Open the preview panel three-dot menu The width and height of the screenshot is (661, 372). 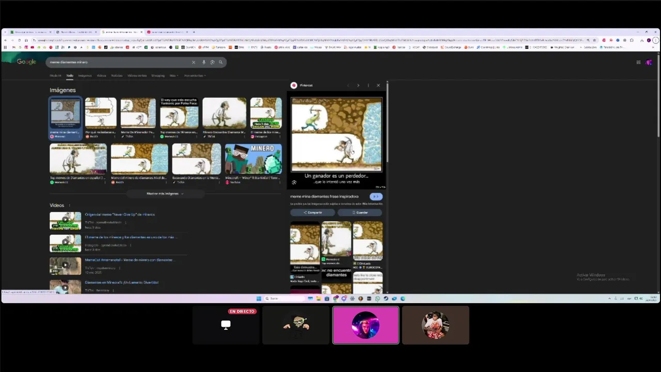pyautogui.click(x=368, y=85)
